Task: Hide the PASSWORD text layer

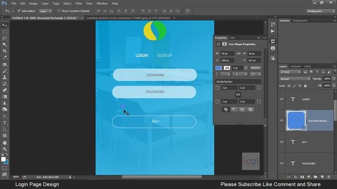Action: pos(282,163)
